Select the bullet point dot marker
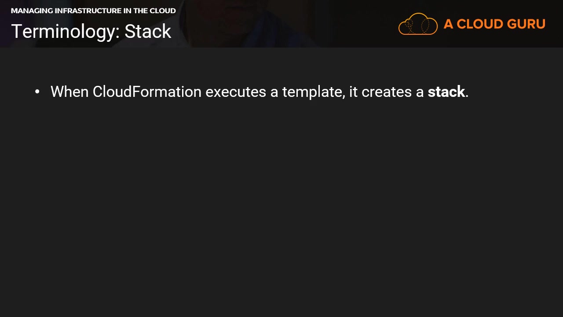The width and height of the screenshot is (563, 317). [x=37, y=92]
